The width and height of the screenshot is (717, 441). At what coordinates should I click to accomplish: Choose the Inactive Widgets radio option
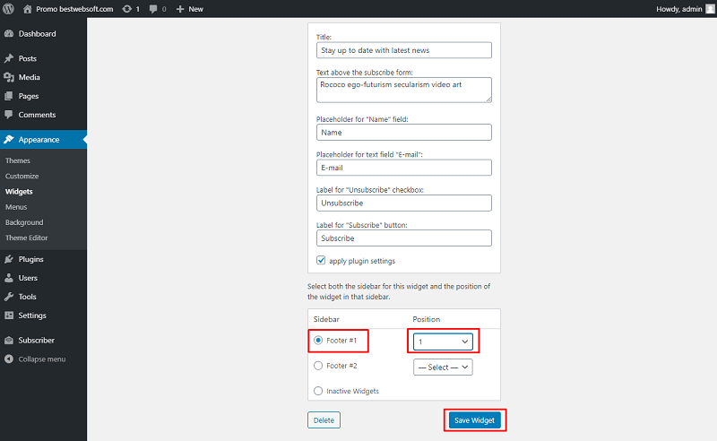click(x=318, y=391)
